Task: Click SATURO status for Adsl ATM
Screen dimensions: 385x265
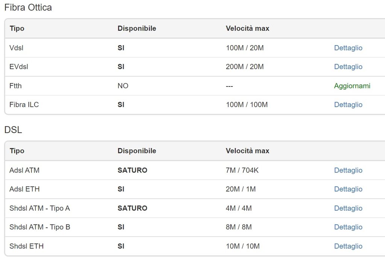Action: (132, 170)
